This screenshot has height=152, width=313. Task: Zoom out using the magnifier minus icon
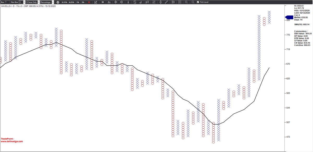tap(193, 2)
